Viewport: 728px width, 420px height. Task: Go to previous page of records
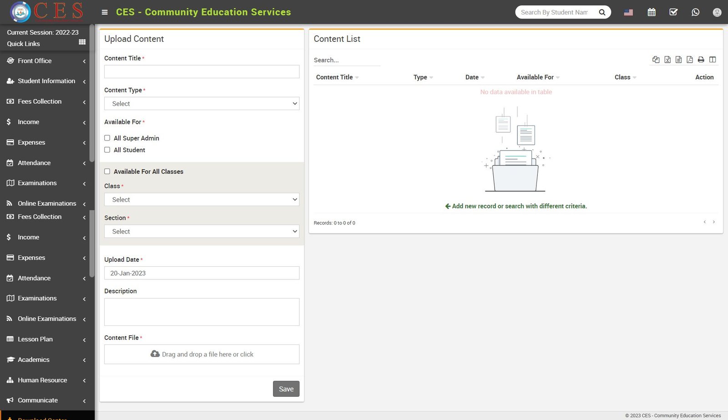[705, 222]
